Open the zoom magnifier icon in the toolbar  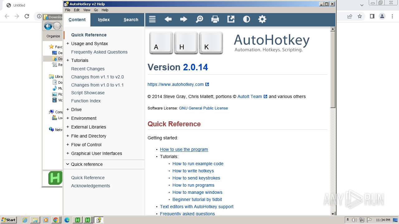[x=199, y=19]
